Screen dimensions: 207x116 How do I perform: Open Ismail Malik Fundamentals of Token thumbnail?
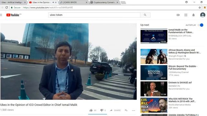pos(154,36)
